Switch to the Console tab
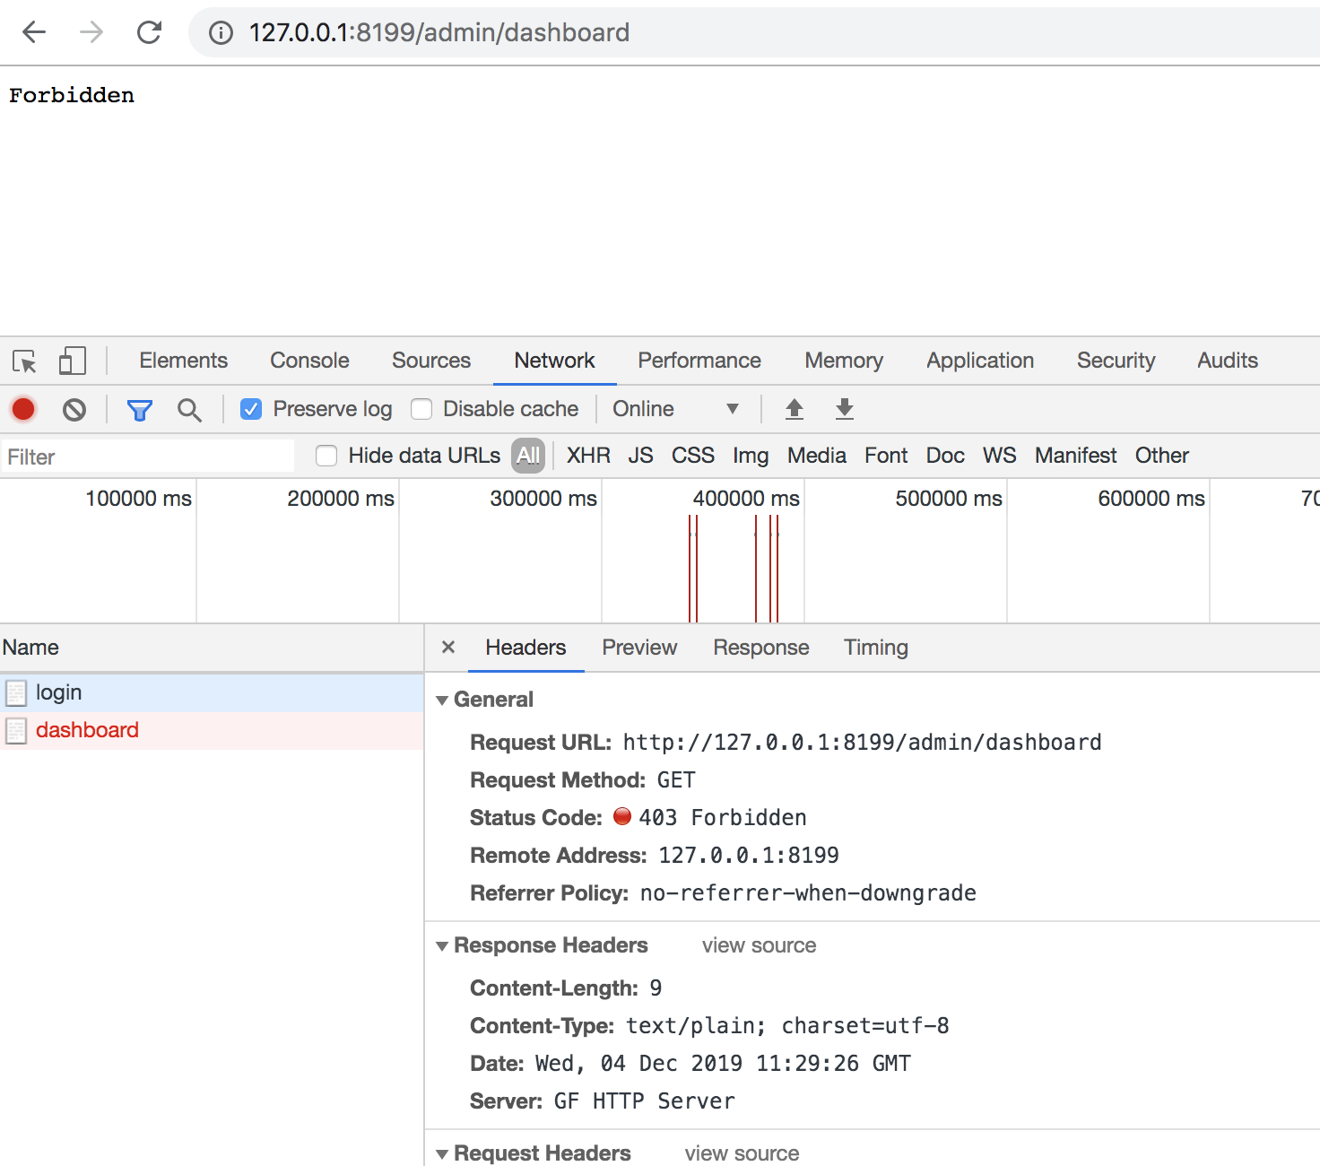 (309, 361)
